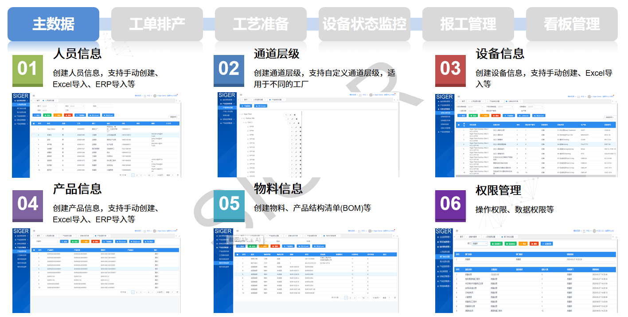
Task: Open the 设备状态监控 step tab
Action: click(x=364, y=24)
